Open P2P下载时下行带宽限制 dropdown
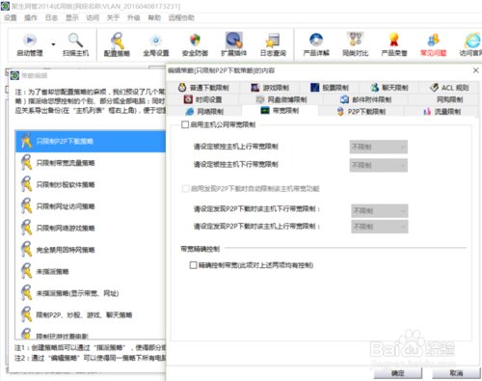This screenshot has height=381, width=482. (x=380, y=211)
